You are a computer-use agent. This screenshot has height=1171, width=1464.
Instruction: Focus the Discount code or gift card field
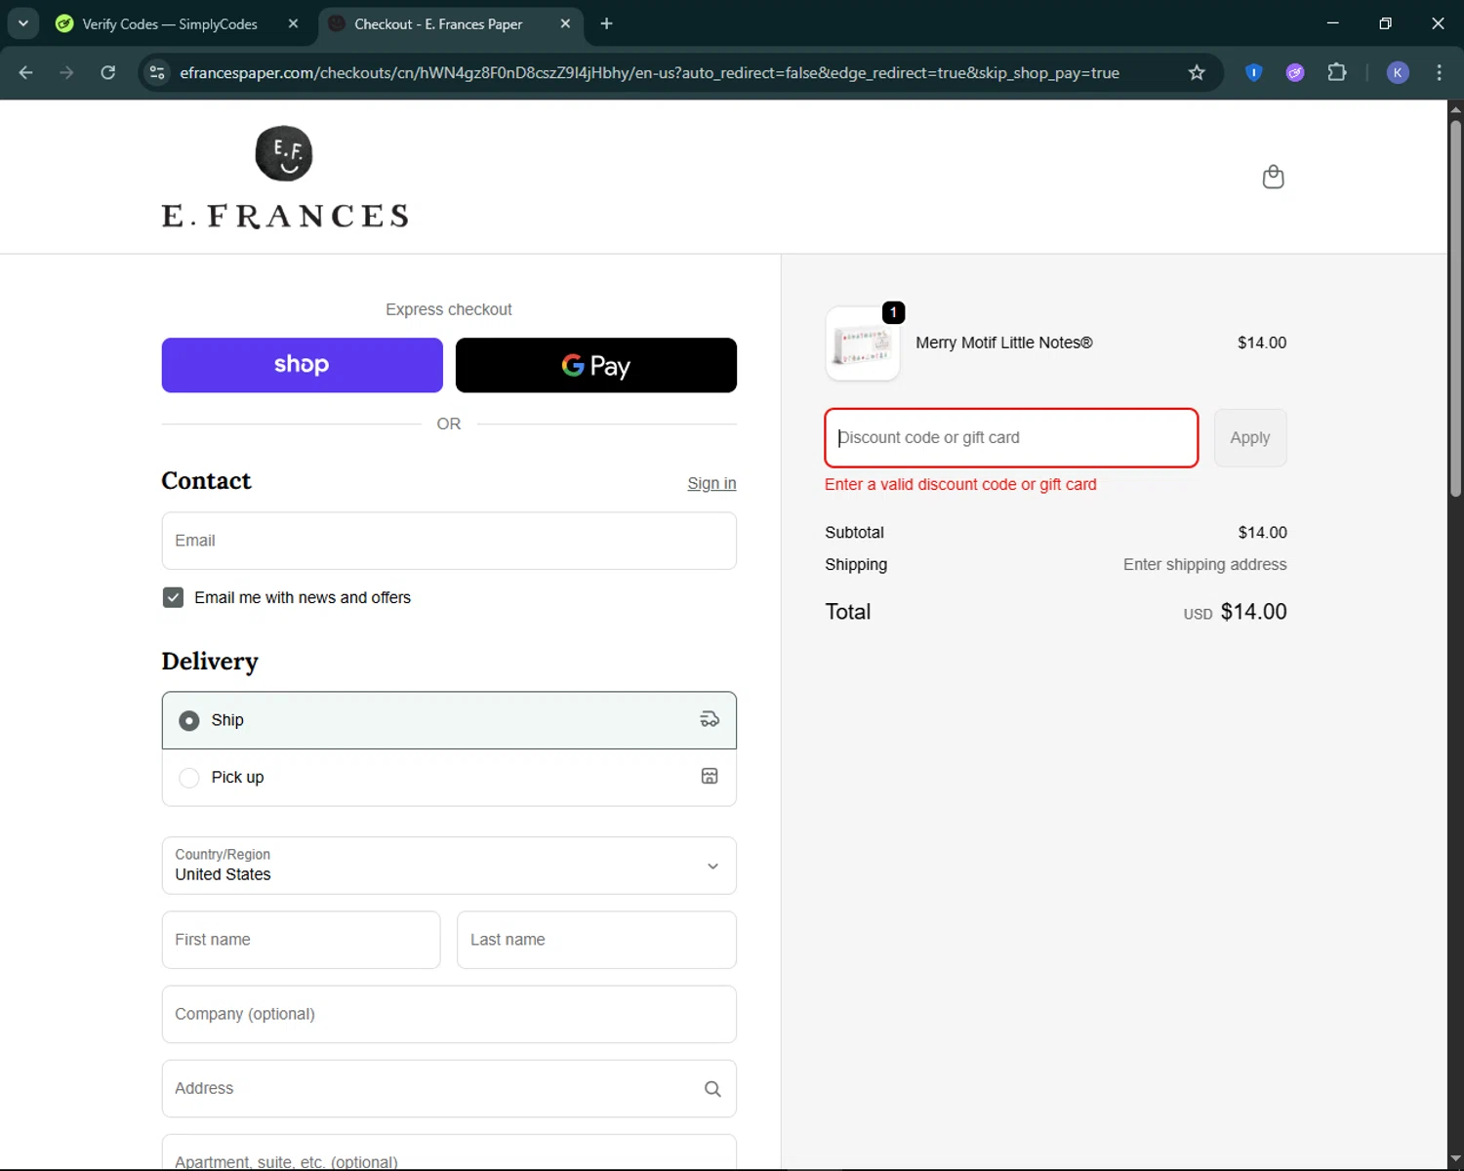pyautogui.click(x=1011, y=438)
